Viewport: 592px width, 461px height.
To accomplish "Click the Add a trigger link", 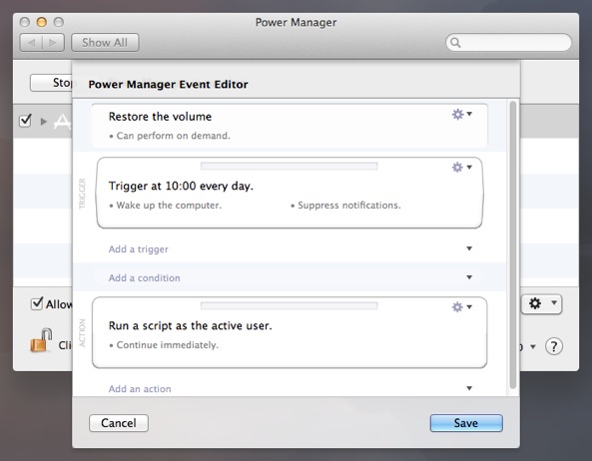I will pos(138,249).
